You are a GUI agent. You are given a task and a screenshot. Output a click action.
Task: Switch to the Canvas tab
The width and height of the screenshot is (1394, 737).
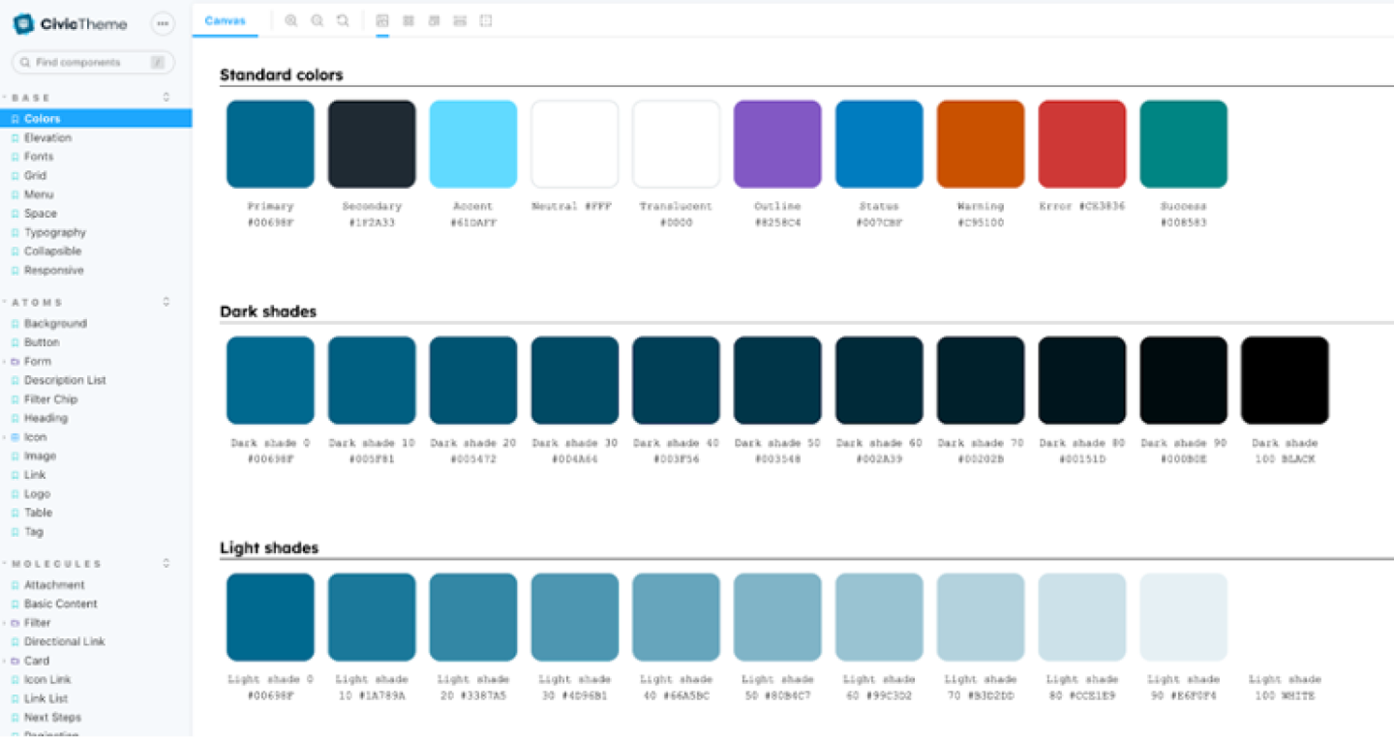coord(225,19)
